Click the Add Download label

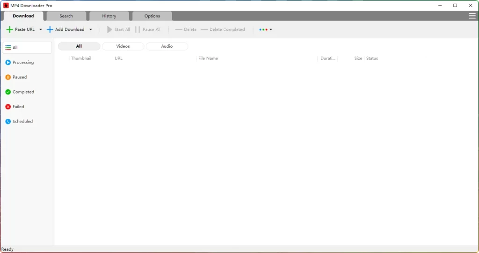click(70, 29)
